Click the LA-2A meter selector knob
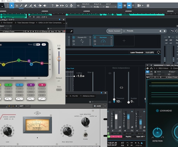178x147 pixels. click(85, 121)
